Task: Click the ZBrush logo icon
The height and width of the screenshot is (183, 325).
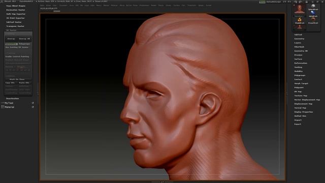Action: pyautogui.click(x=2, y=1)
